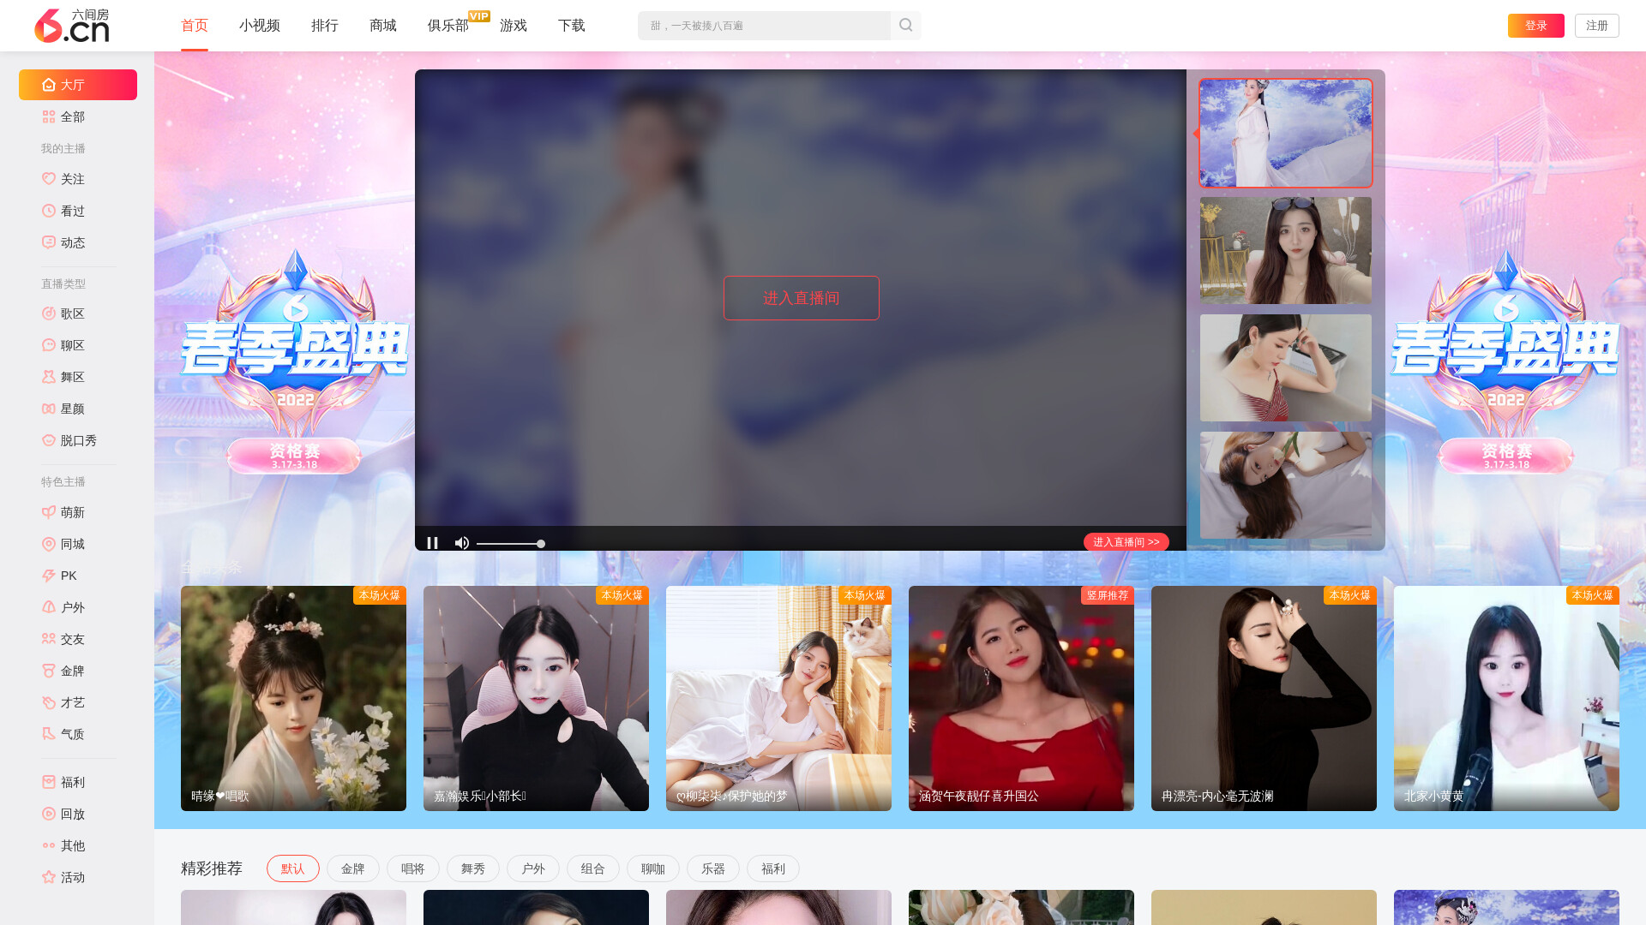Open 关注 heart item in sidebar
The width and height of the screenshot is (1646, 925).
[78, 179]
